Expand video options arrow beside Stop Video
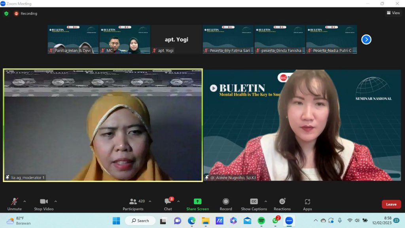This screenshot has width=405, height=228. [x=55, y=201]
